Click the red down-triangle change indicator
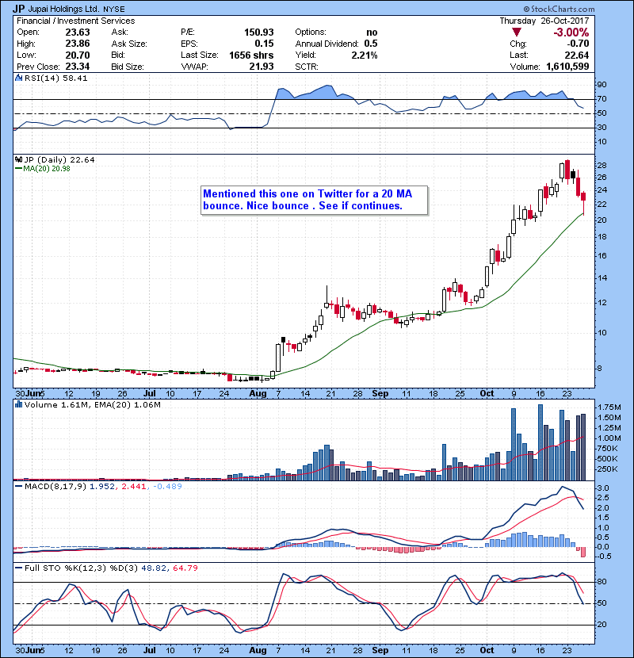This screenshot has height=658, width=634. [x=517, y=33]
